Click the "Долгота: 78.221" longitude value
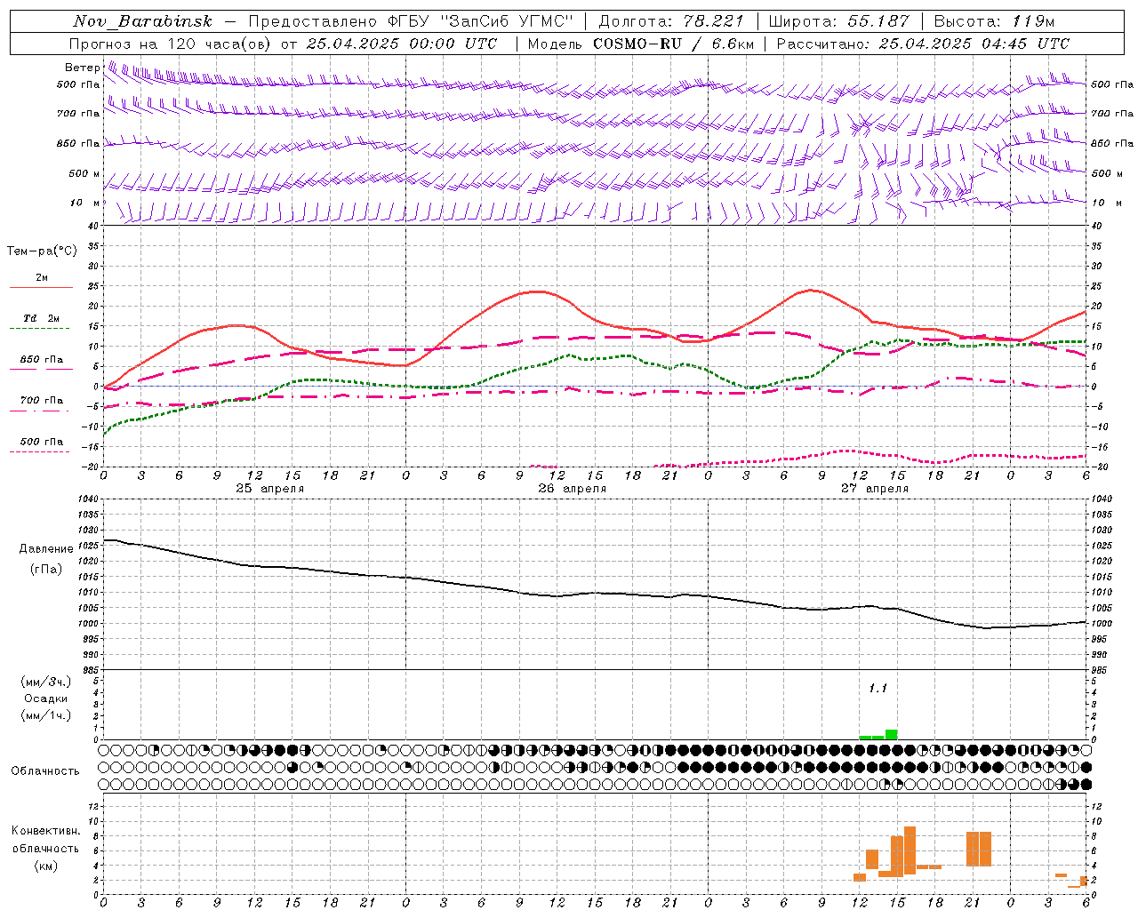Screen dimensions: 1138x910 point(671,21)
